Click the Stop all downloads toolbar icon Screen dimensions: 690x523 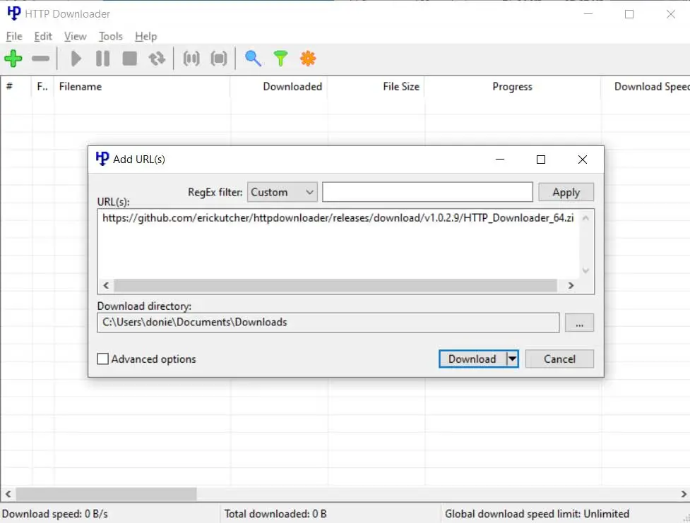[x=219, y=59]
